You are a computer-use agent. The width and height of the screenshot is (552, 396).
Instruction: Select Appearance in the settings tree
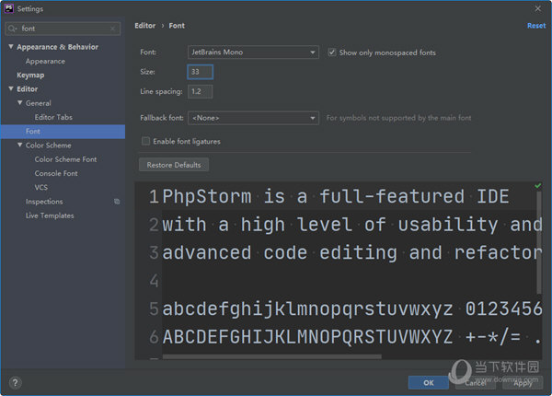(45, 61)
